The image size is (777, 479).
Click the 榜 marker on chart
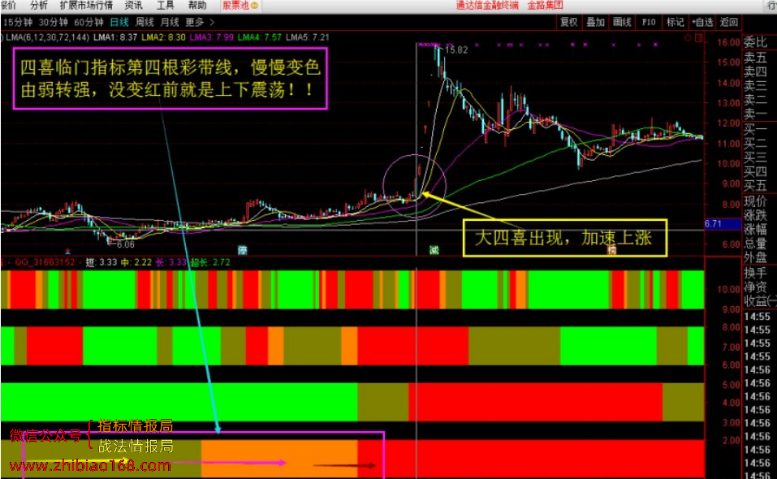coord(612,250)
